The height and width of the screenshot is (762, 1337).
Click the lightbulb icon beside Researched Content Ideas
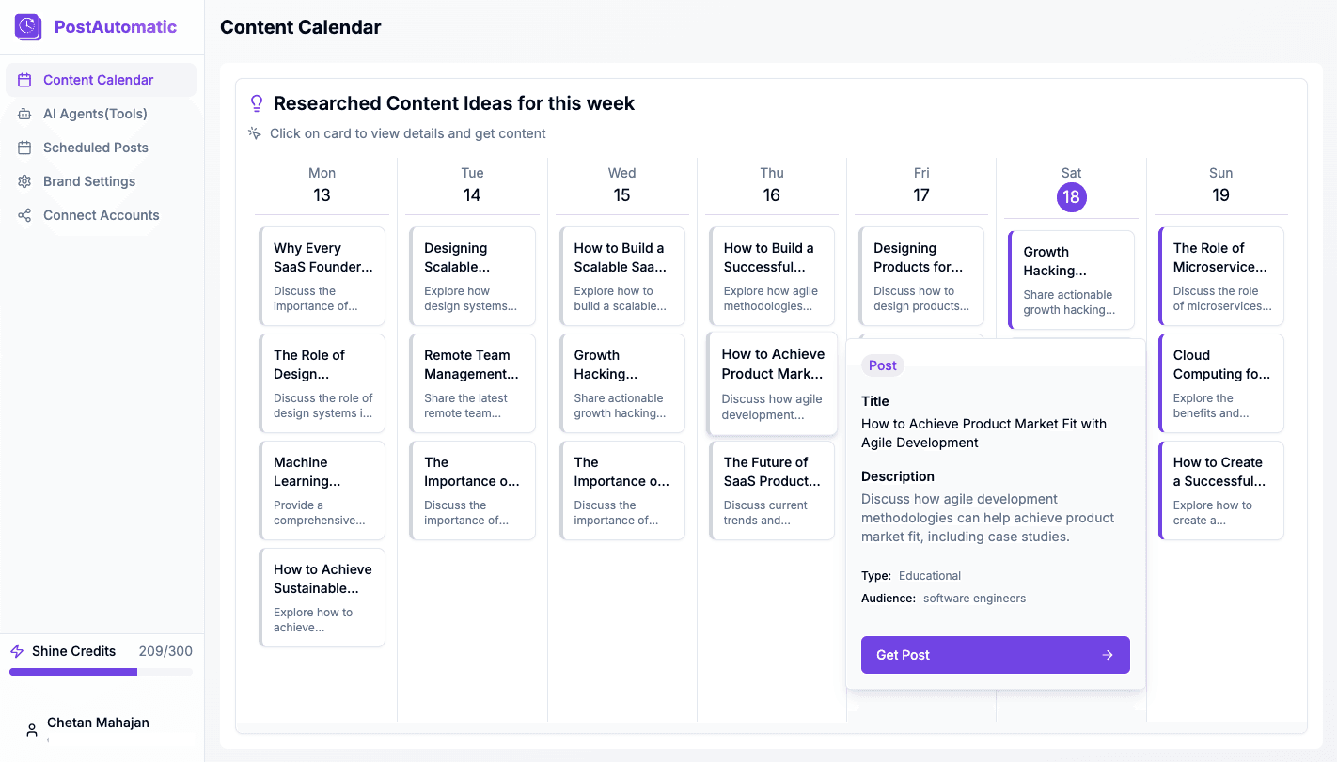pos(257,103)
